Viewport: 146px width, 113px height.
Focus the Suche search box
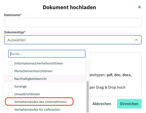pyautogui.click(x=47, y=54)
